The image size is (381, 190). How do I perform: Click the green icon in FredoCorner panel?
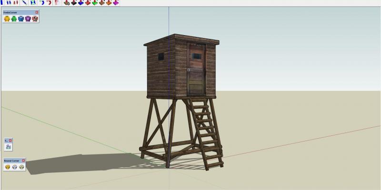click(x=14, y=19)
